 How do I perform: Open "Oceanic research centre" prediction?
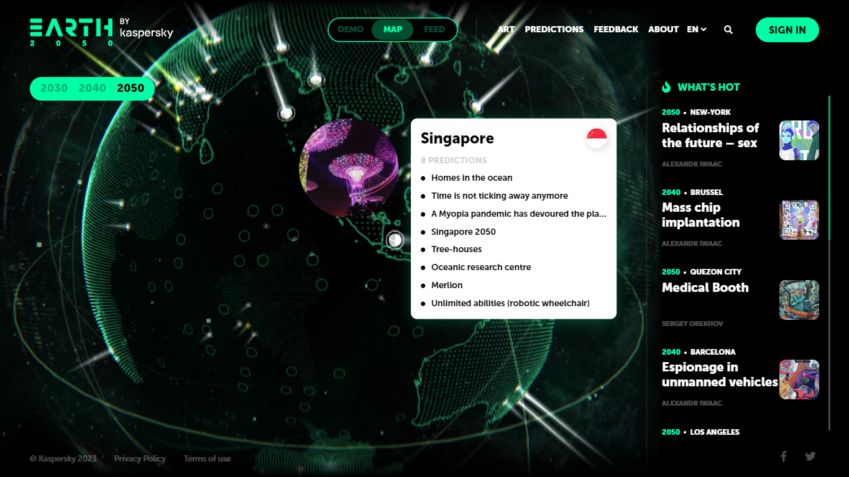click(481, 267)
